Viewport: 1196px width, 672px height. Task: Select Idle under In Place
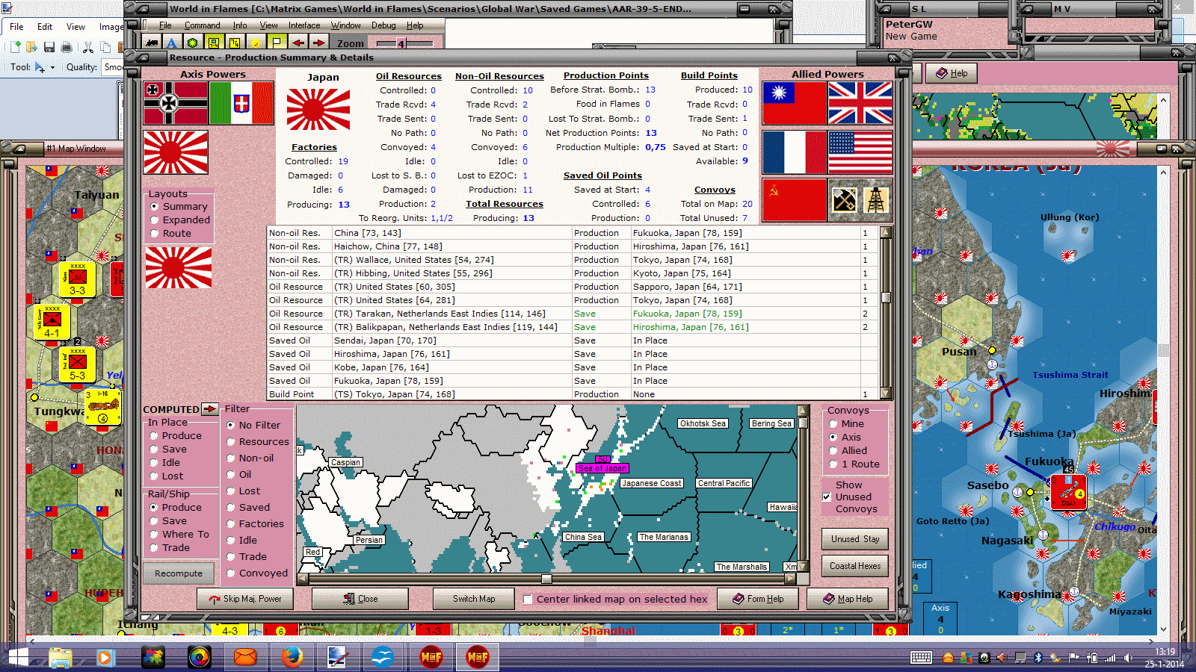[164, 463]
